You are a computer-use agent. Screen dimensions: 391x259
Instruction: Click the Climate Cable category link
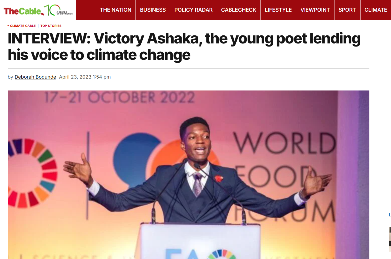click(23, 26)
